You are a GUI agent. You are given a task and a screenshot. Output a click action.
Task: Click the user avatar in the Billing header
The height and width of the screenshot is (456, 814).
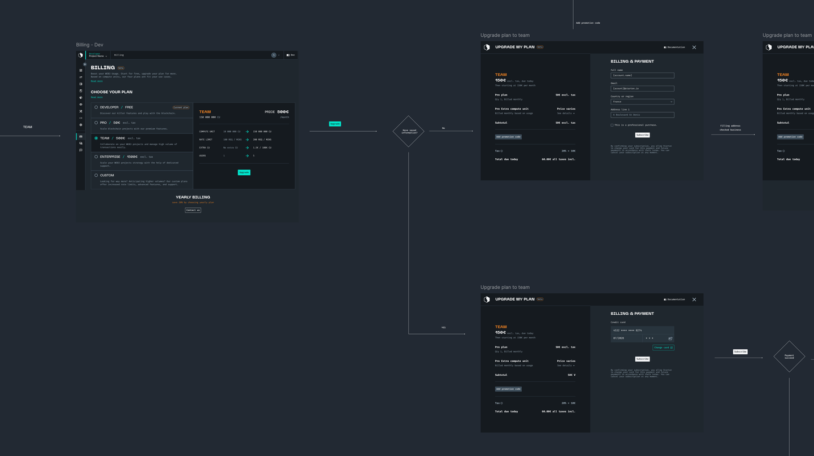274,55
